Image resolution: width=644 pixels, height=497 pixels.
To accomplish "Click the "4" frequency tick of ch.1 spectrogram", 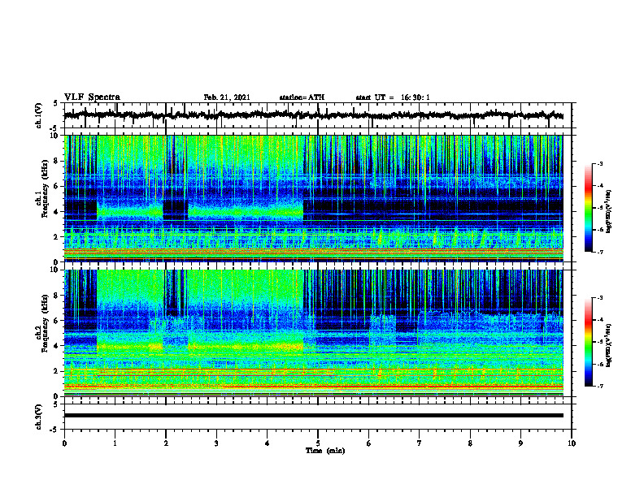I will [x=57, y=212].
